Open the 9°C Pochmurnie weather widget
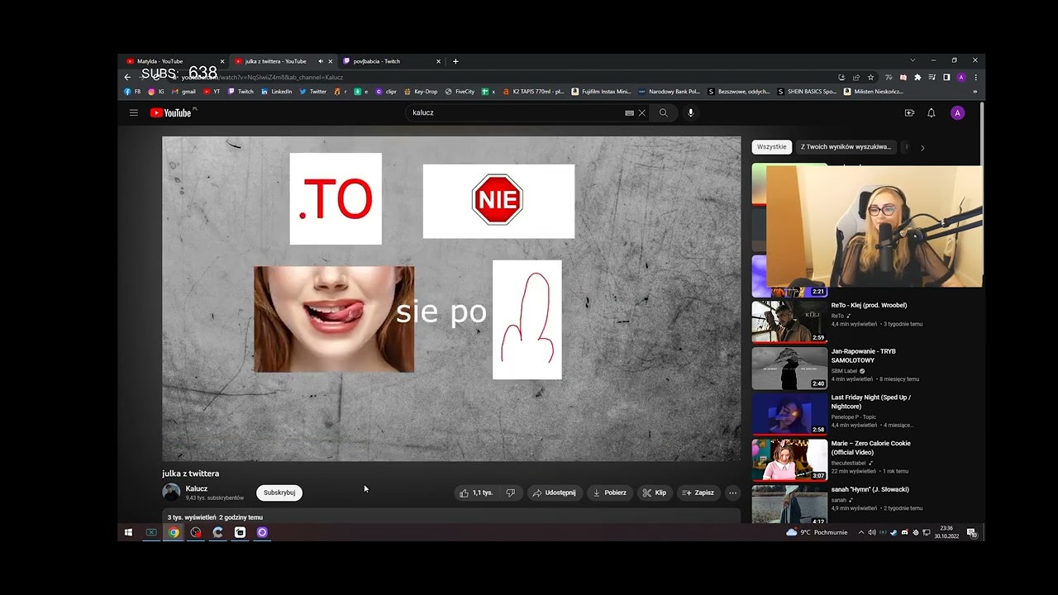The height and width of the screenshot is (595, 1058). coord(817,532)
